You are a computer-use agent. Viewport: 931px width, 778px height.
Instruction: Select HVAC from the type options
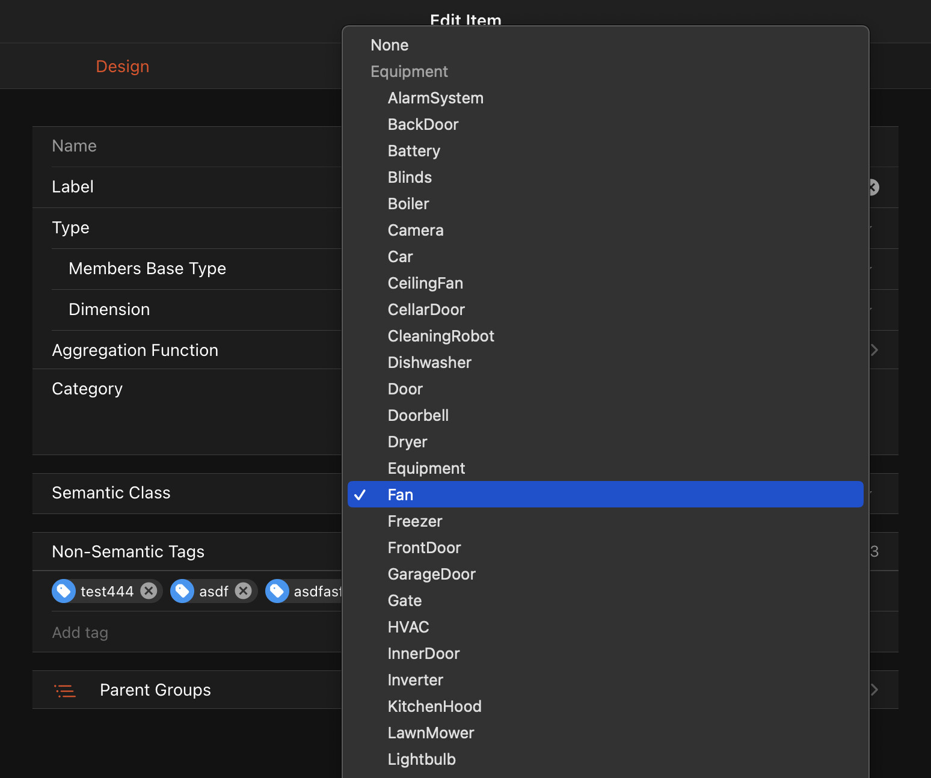pos(408,626)
